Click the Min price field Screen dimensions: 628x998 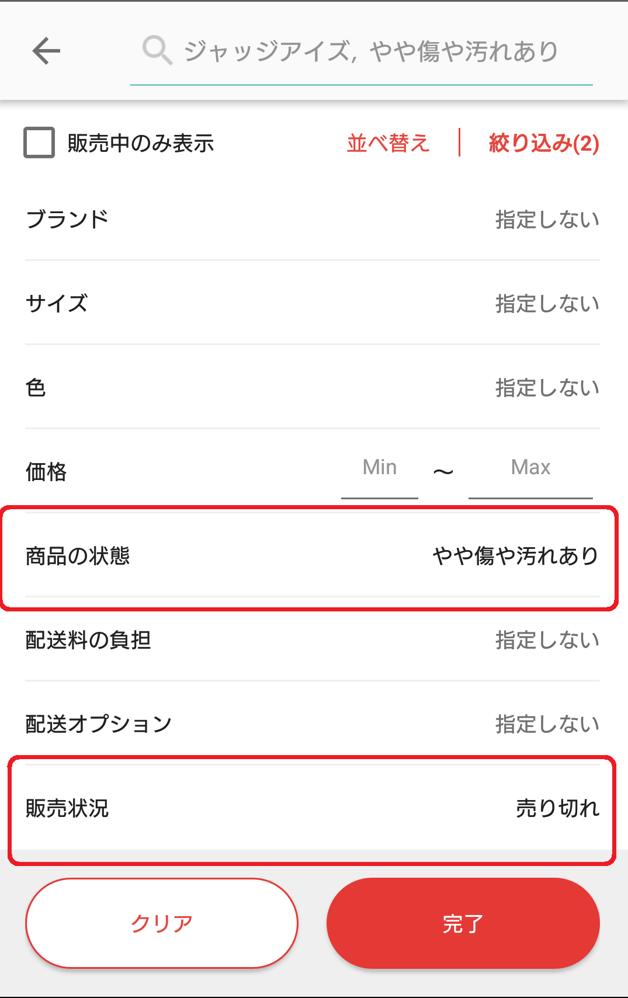(x=380, y=468)
